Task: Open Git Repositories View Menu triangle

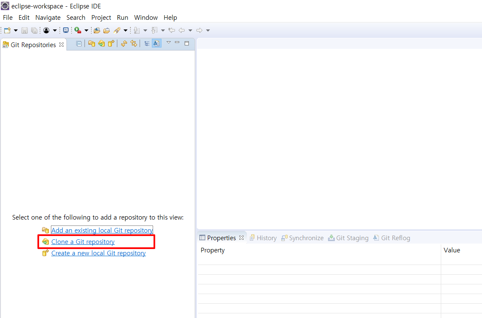Action: [169, 42]
